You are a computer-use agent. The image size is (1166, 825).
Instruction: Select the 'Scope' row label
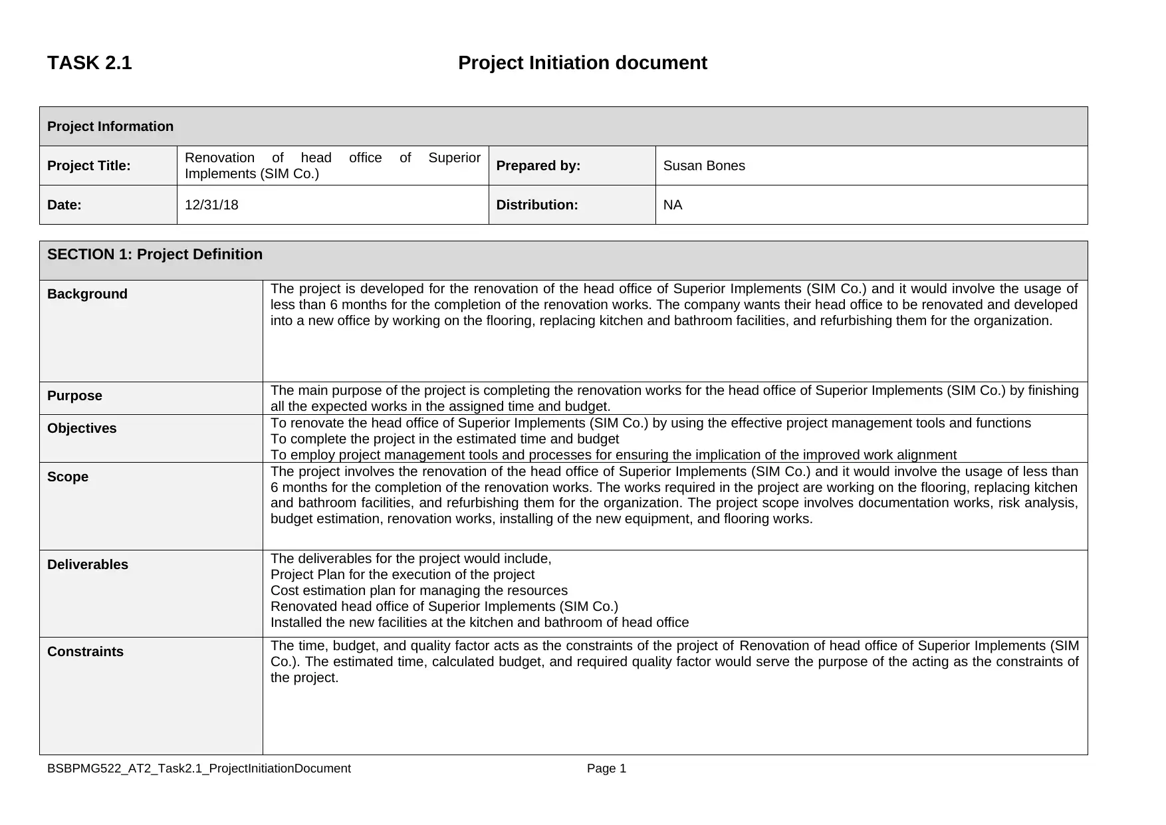tap(68, 477)
